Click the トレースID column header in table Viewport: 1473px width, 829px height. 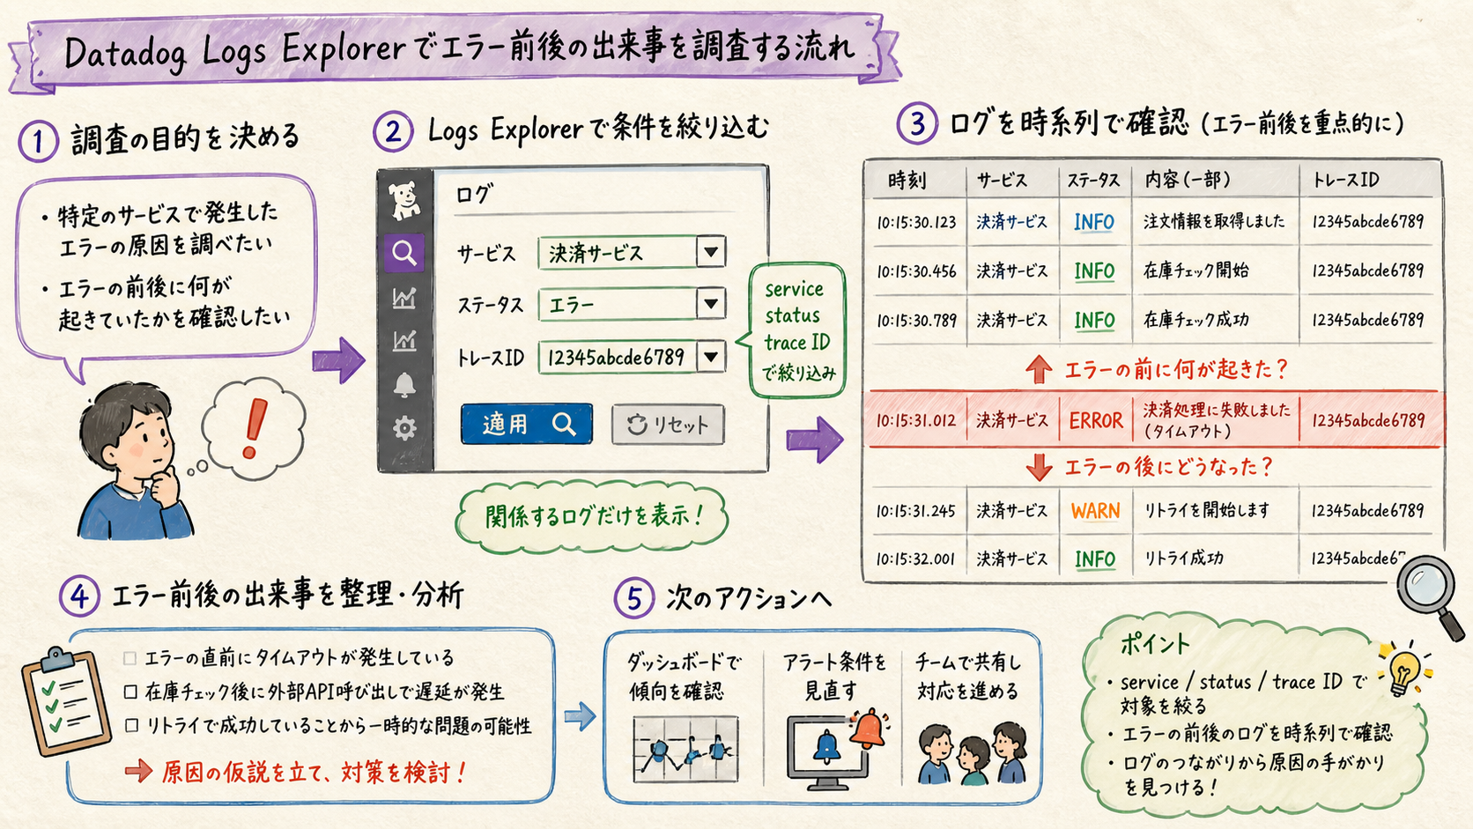(x=1346, y=180)
